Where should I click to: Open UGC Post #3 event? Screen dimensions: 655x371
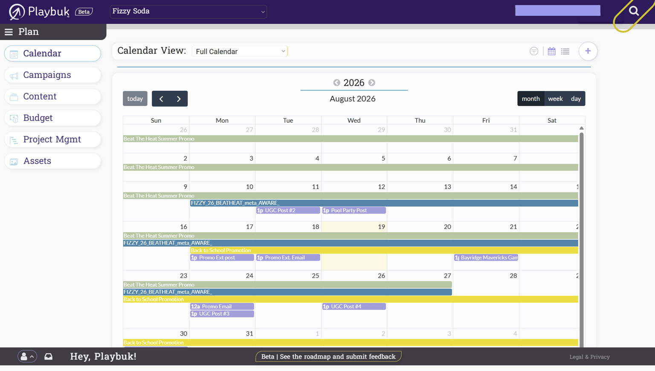click(x=222, y=314)
